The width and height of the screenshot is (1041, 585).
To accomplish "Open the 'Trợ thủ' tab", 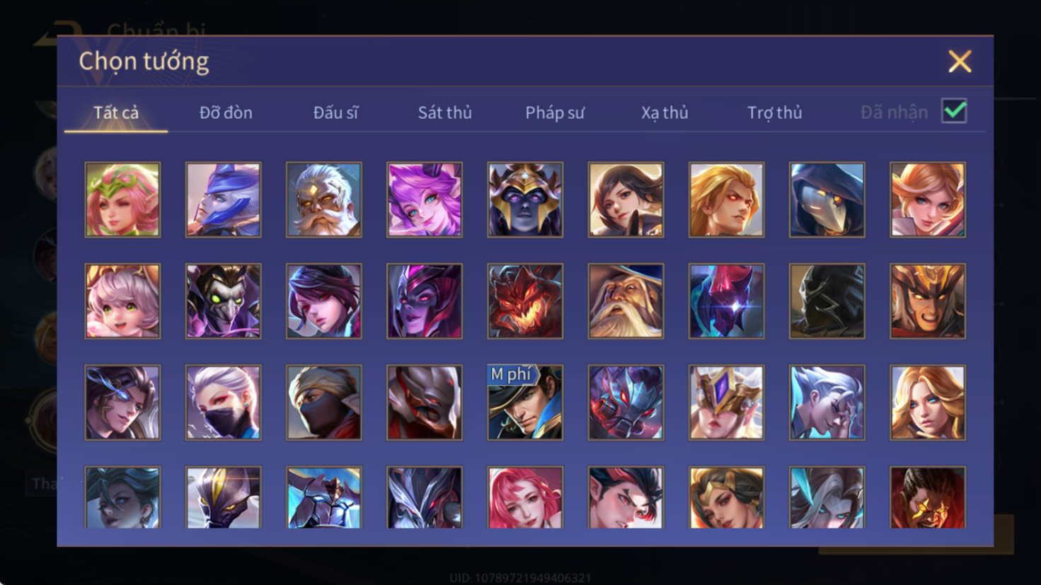I will point(775,112).
